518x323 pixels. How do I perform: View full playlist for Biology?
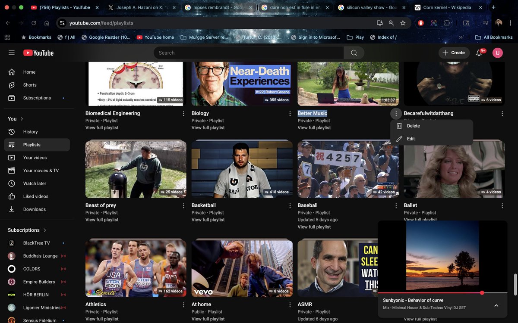click(x=208, y=127)
